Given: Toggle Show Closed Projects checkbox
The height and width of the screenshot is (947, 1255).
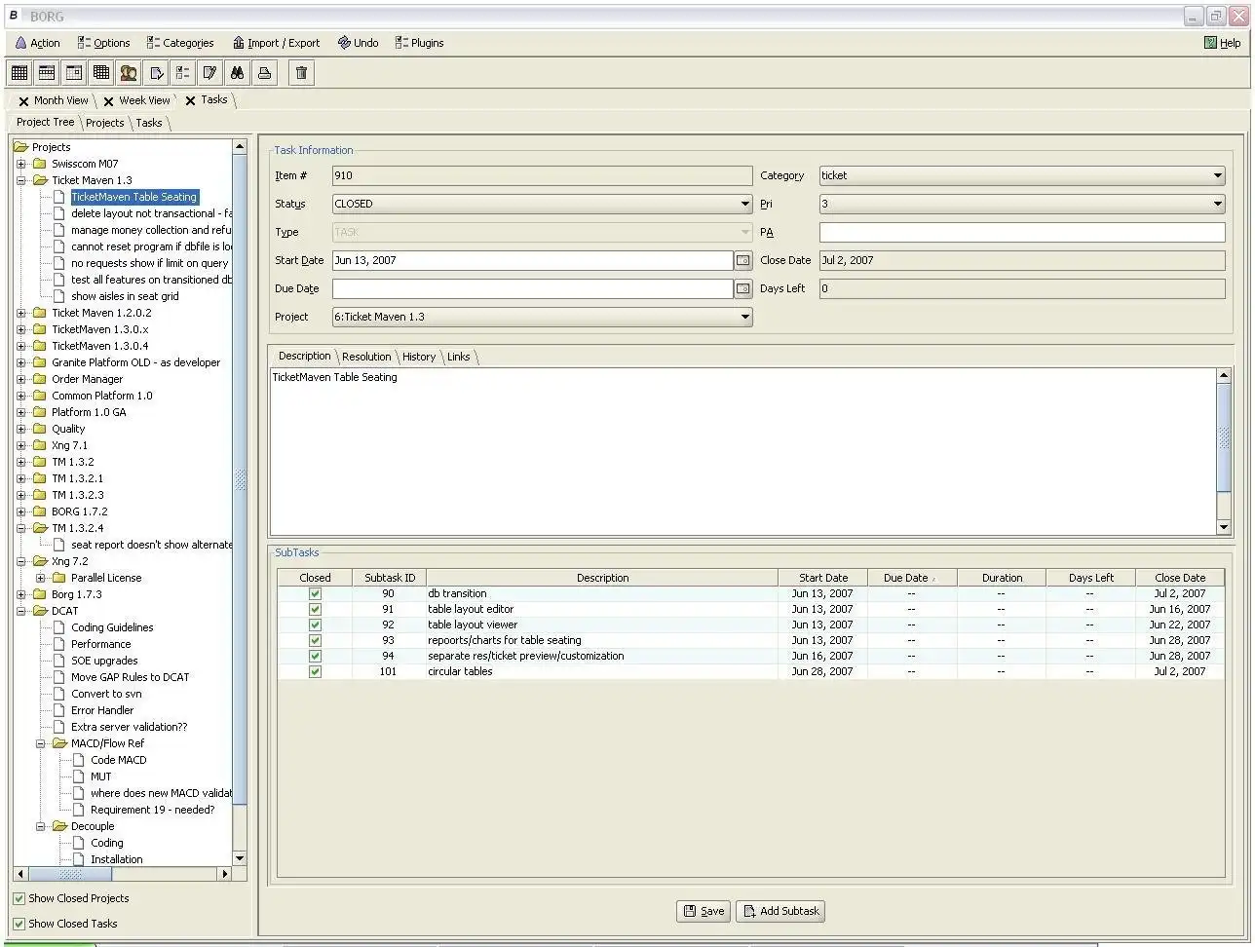Looking at the screenshot, I should (x=19, y=898).
